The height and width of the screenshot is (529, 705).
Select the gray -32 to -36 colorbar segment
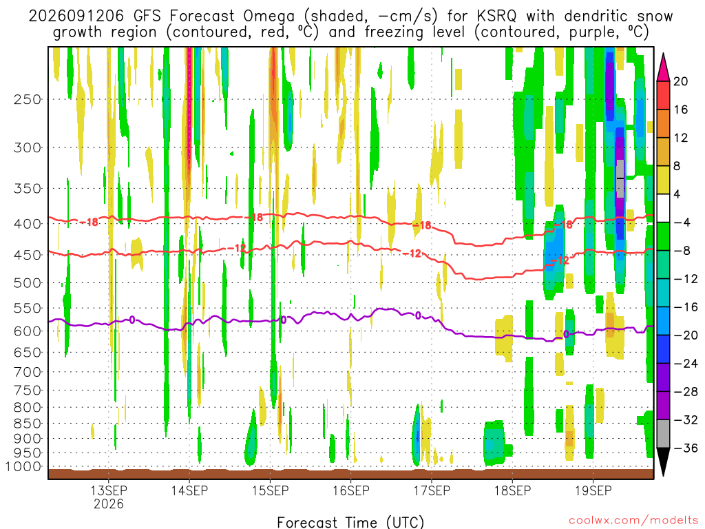coord(663,434)
